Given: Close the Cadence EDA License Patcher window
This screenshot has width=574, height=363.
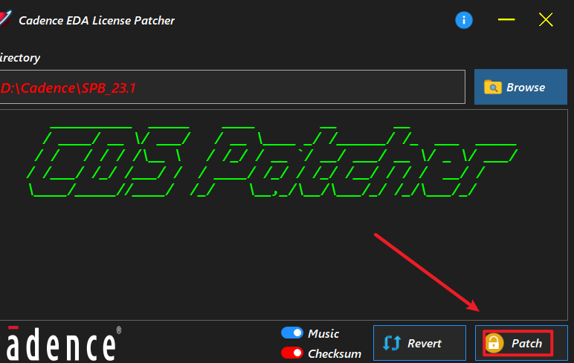Looking at the screenshot, I should coord(546,20).
